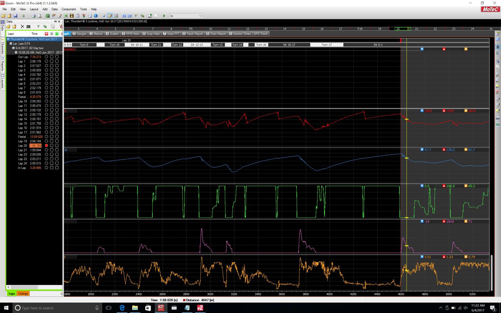Switch to the Gauges worksheet tab
The width and height of the screenshot is (501, 313).
pyautogui.click(x=80, y=34)
